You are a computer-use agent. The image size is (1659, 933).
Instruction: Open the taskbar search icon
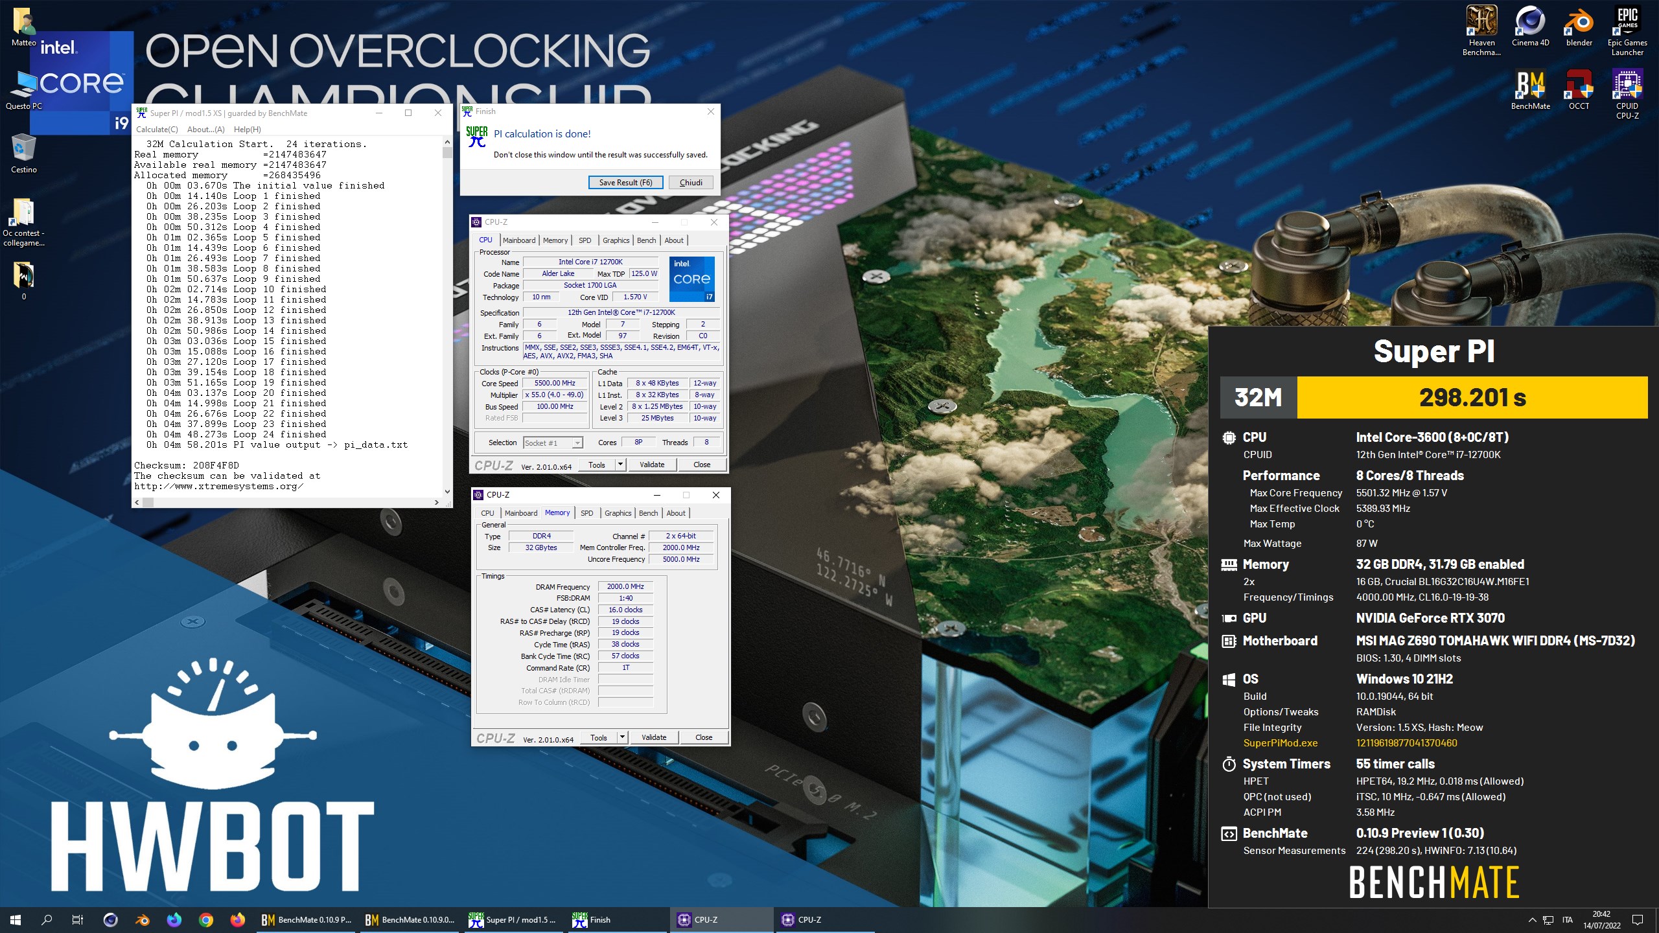click(x=47, y=919)
